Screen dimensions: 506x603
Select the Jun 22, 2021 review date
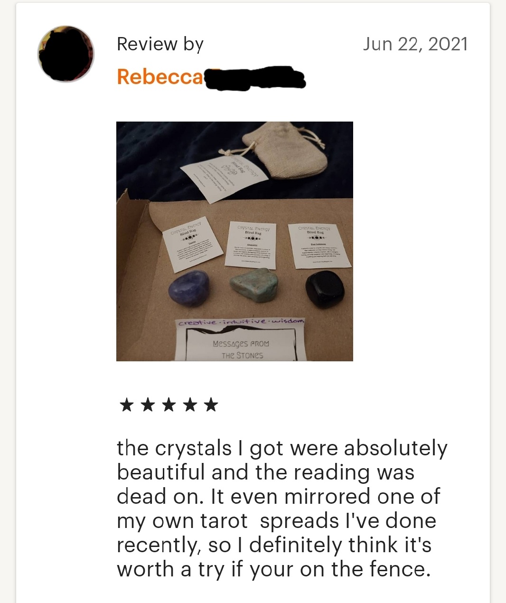tap(415, 44)
